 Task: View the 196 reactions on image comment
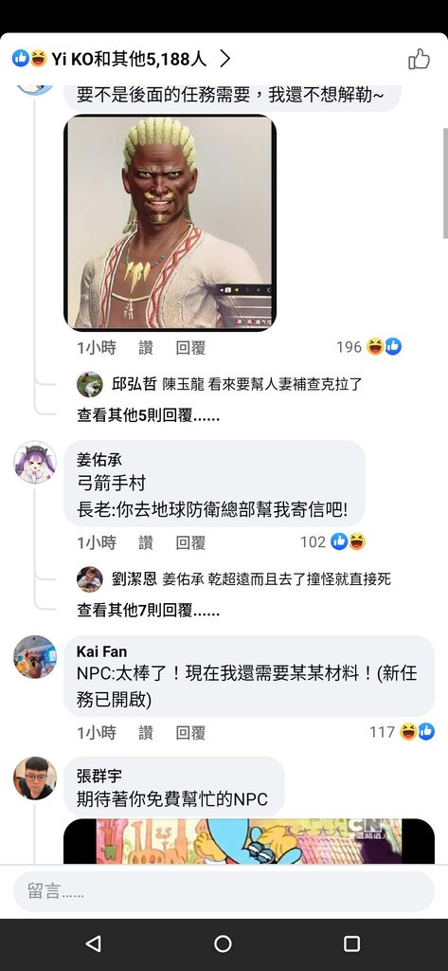(368, 347)
